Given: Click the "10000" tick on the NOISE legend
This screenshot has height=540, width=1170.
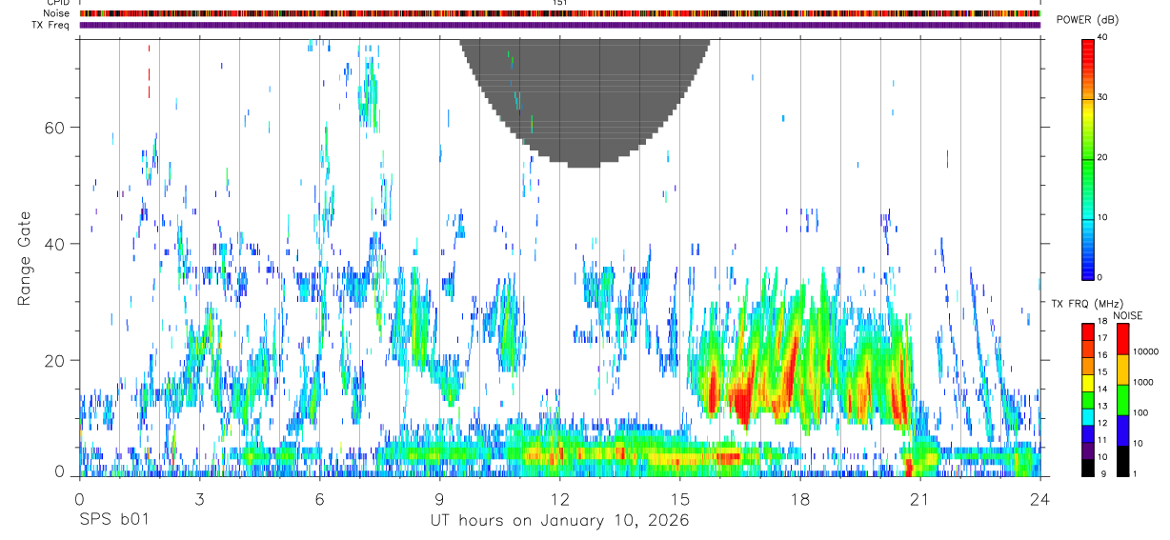Looking at the screenshot, I should 1145,351.
